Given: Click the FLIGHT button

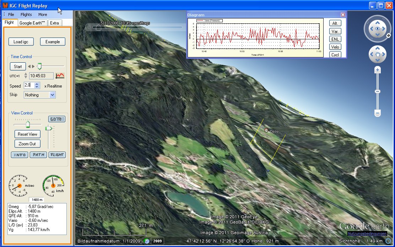Looking at the screenshot, I should [x=57, y=155].
